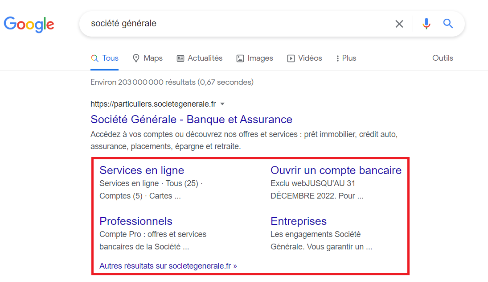Select the Maps pin icon
The width and height of the screenshot is (488, 282).
(136, 58)
